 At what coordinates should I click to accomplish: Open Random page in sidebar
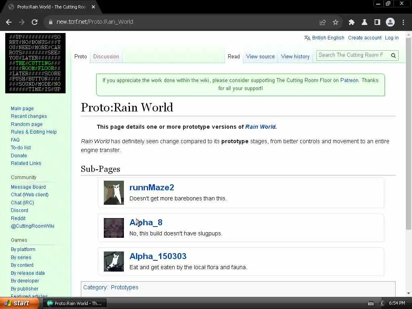coord(27,124)
